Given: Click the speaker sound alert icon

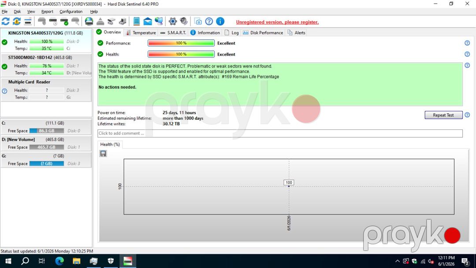Looking at the screenshot, I should pos(184,21).
